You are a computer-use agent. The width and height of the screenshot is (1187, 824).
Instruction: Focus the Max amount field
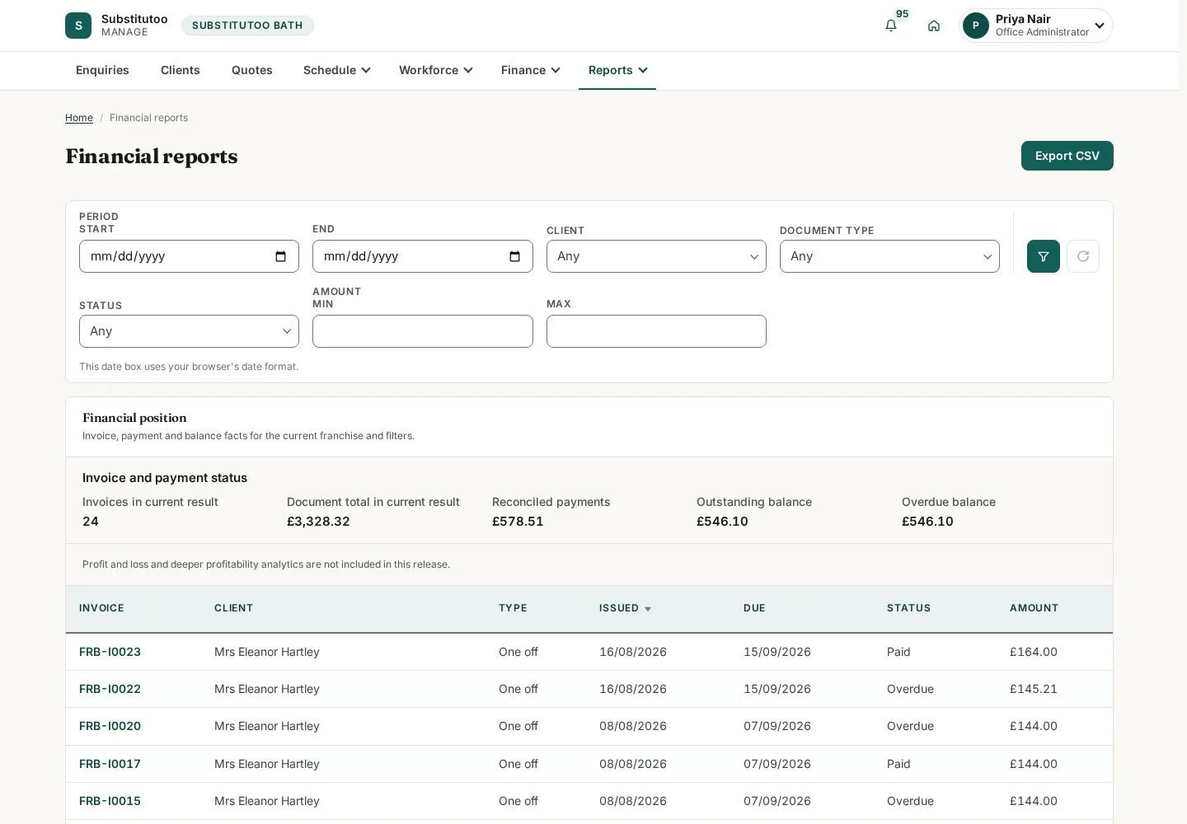click(656, 331)
